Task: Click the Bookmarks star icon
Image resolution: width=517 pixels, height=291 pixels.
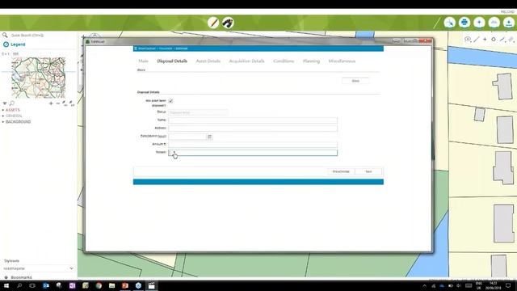Action: tap(6, 277)
